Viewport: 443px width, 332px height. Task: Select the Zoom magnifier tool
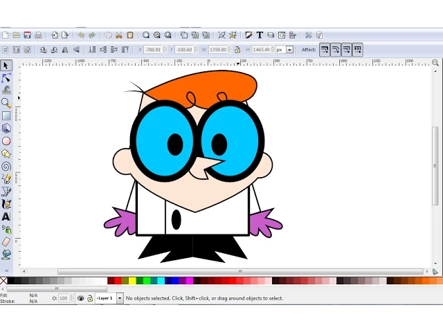pos(6,103)
